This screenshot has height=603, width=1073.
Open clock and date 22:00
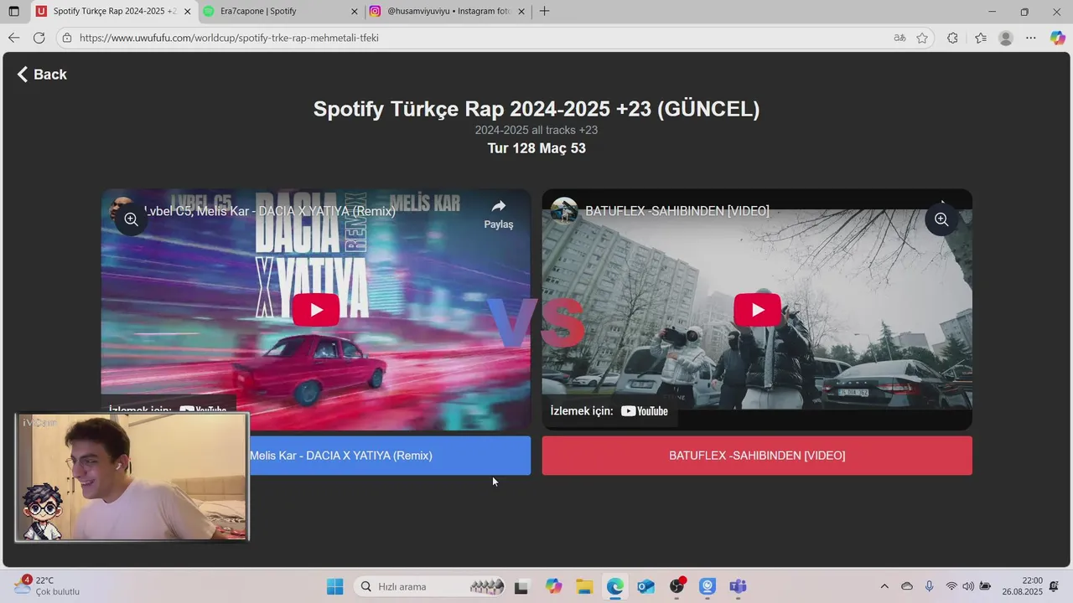click(1022, 585)
